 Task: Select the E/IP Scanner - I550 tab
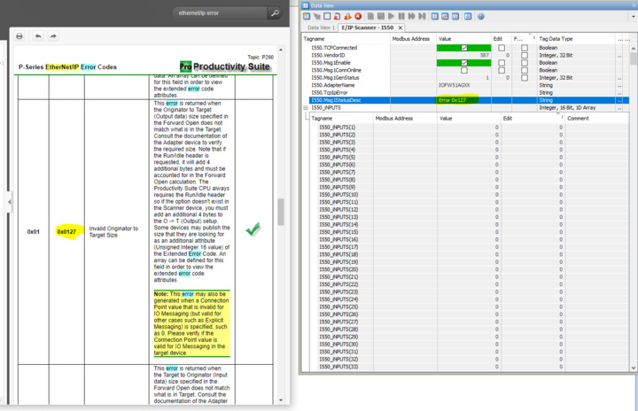tap(368, 27)
